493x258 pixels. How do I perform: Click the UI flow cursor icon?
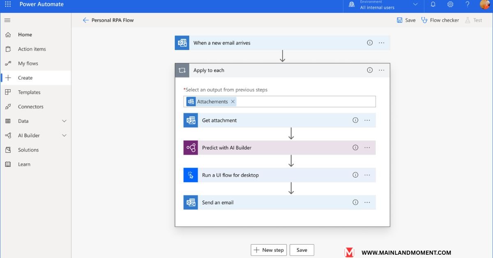click(x=191, y=175)
